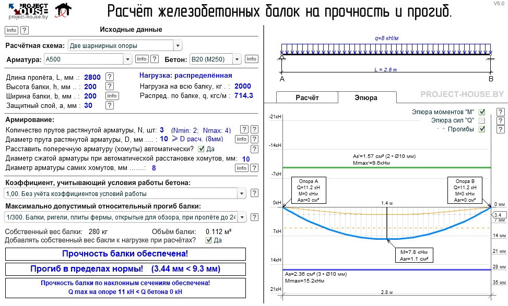Click the Опора B callout on chart
Screen dimensions: 508x306
tap(465, 190)
